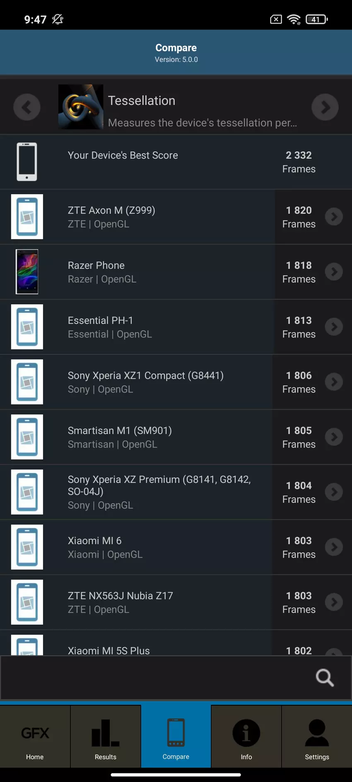Viewport: 352px width, 782px height.
Task: Go to next benchmark test arrow
Action: (x=325, y=107)
